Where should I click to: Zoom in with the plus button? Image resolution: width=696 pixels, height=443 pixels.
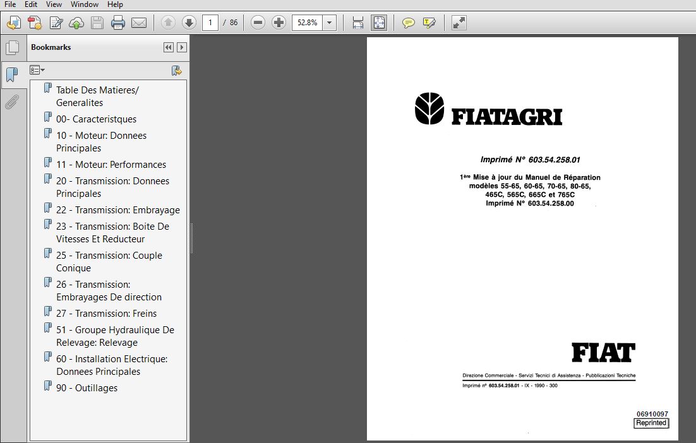pyautogui.click(x=279, y=23)
